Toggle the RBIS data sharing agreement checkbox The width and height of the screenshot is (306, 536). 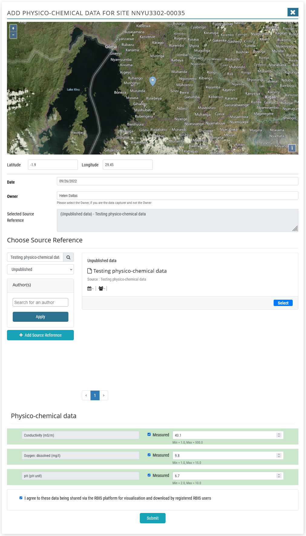coord(21,498)
